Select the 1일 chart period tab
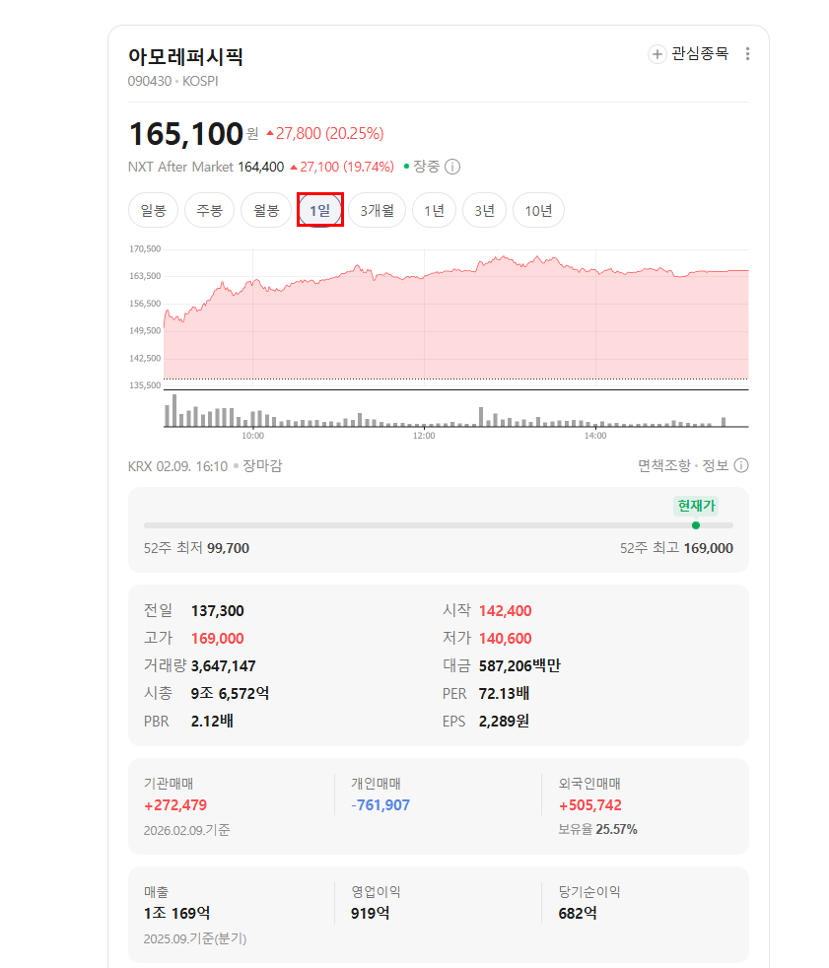The height and width of the screenshot is (968, 829). click(319, 211)
